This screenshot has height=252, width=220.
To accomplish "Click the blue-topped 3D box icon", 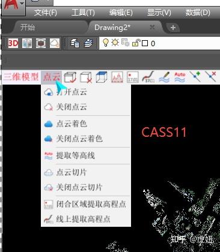I will (102, 77).
